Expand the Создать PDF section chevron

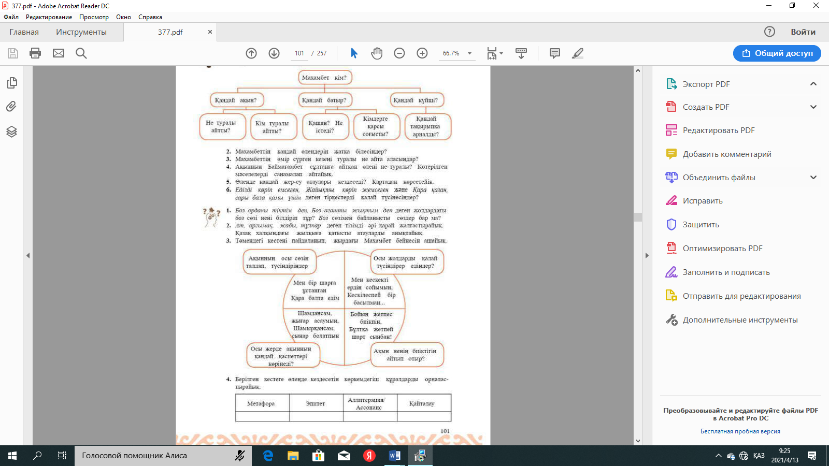pos(813,107)
